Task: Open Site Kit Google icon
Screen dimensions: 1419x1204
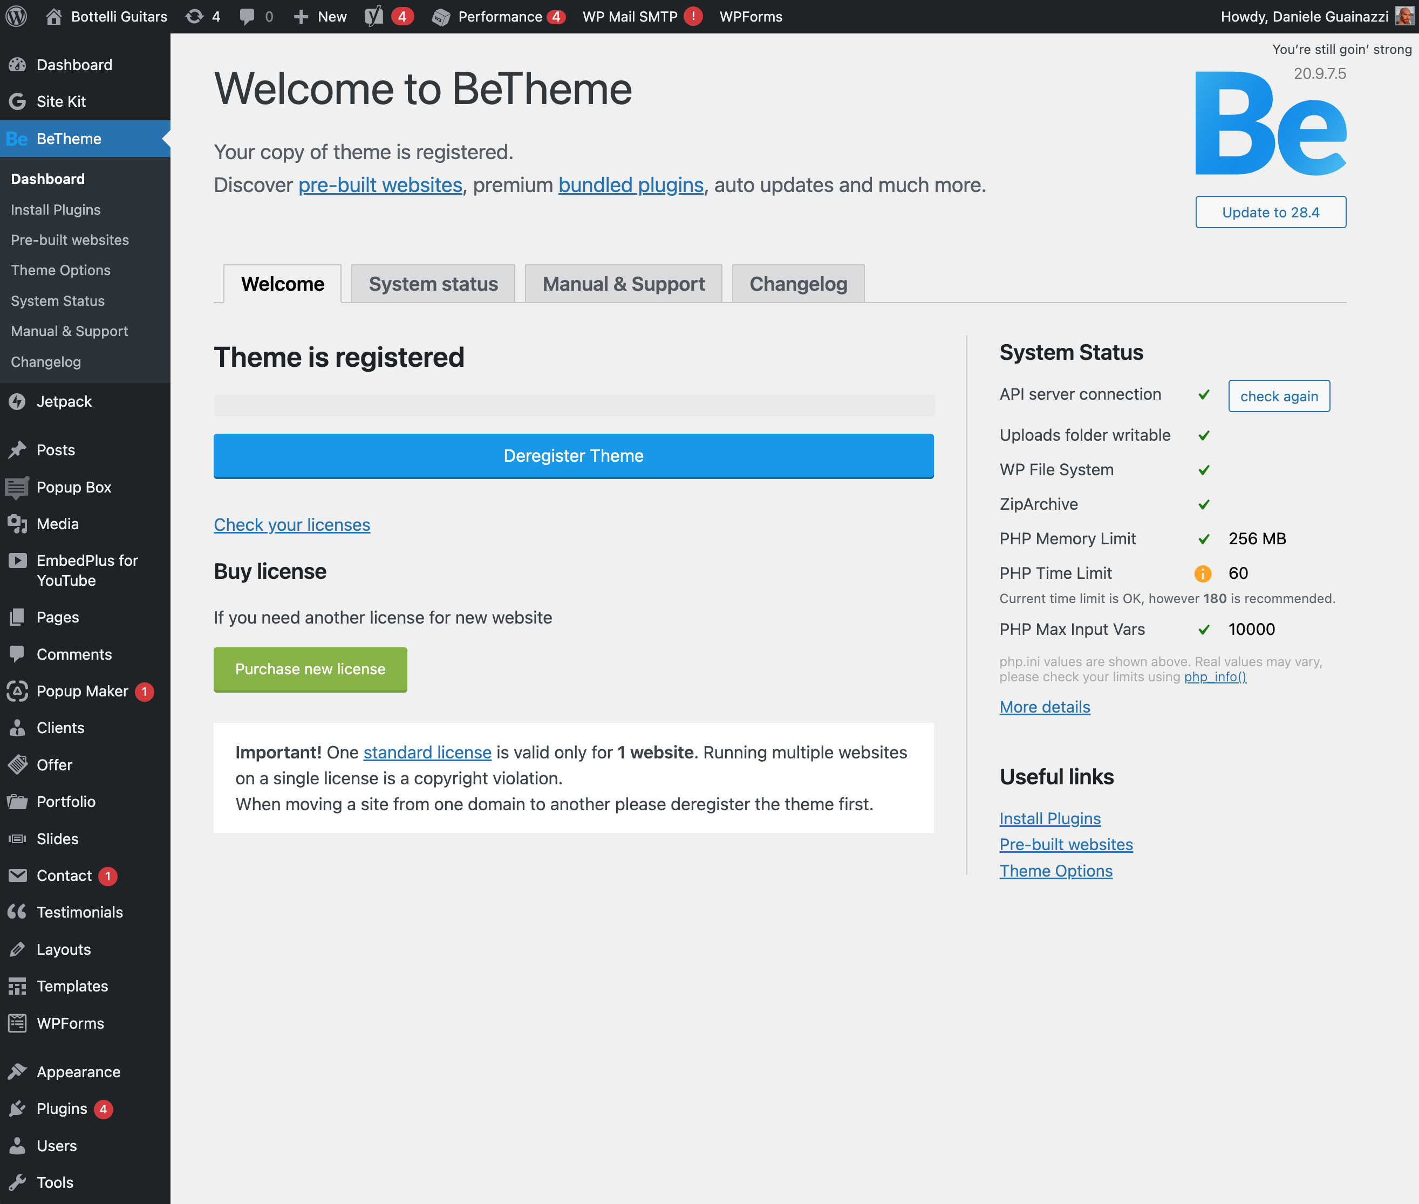Action: [x=17, y=102]
